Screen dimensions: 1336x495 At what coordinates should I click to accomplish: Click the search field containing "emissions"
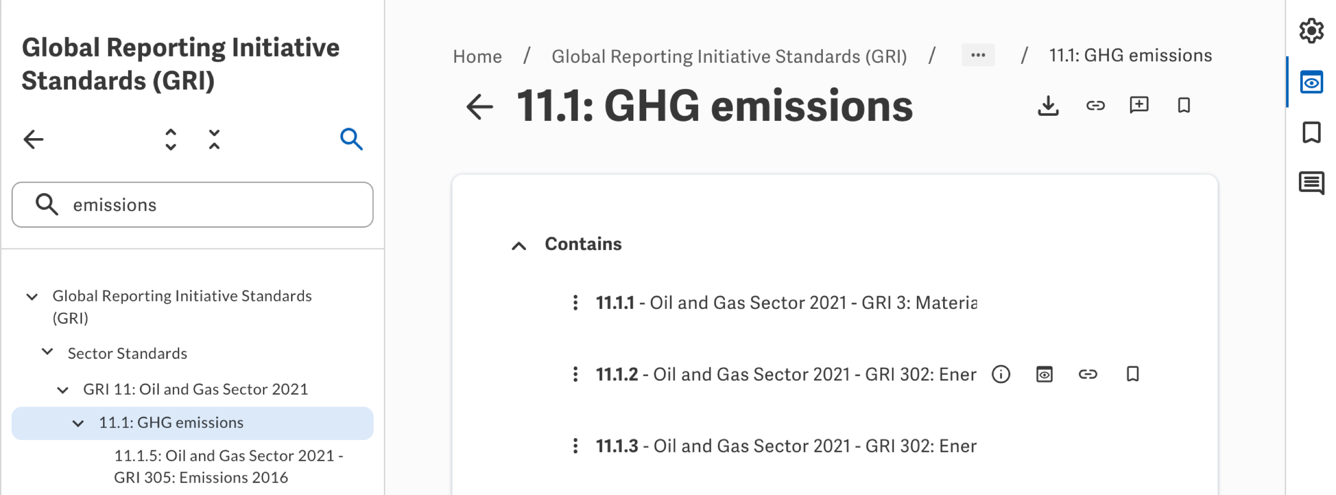pyautogui.click(x=192, y=204)
